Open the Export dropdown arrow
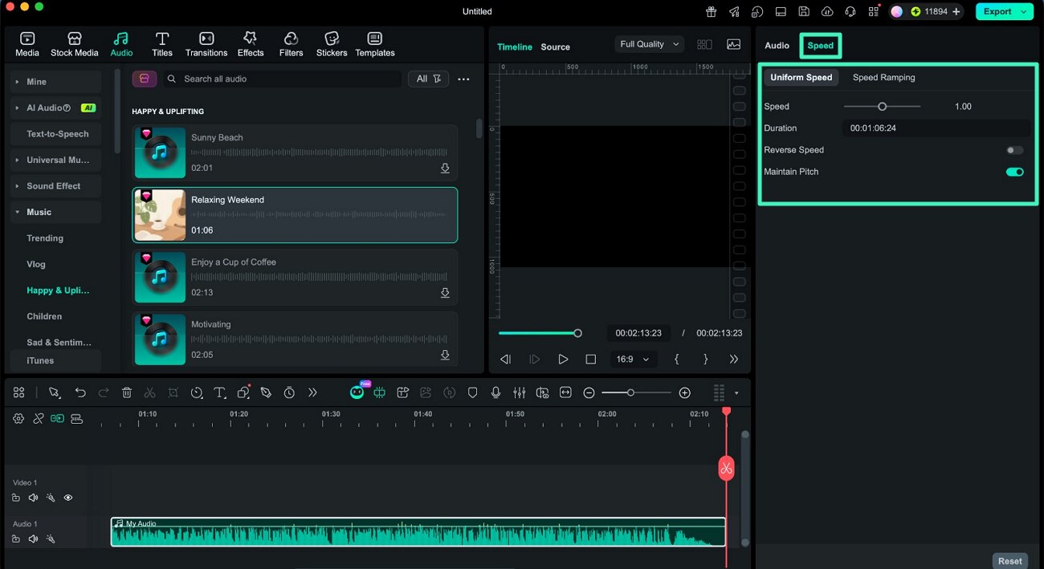The image size is (1044, 569). [x=1023, y=11]
